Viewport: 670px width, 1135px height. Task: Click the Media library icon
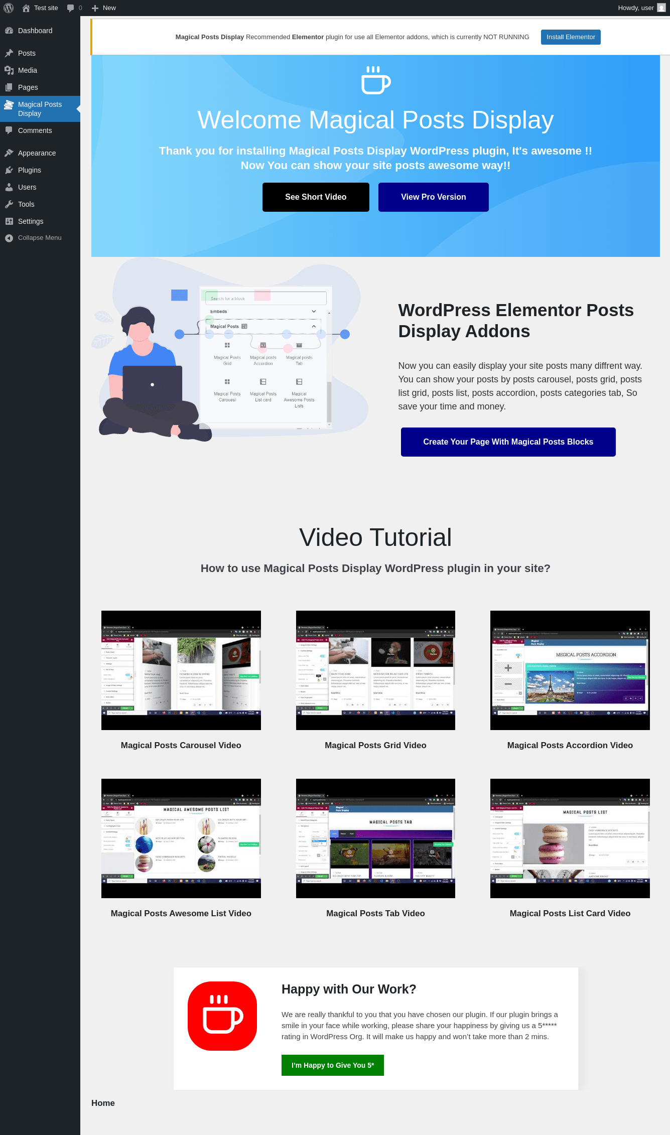(x=9, y=70)
